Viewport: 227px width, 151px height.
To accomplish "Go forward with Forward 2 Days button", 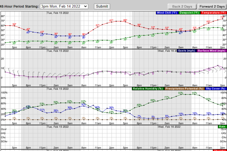I will 212,6.
